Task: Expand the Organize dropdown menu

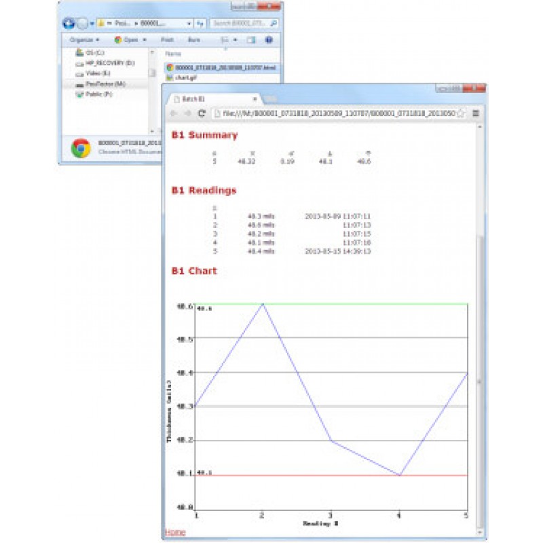Action: coord(84,40)
